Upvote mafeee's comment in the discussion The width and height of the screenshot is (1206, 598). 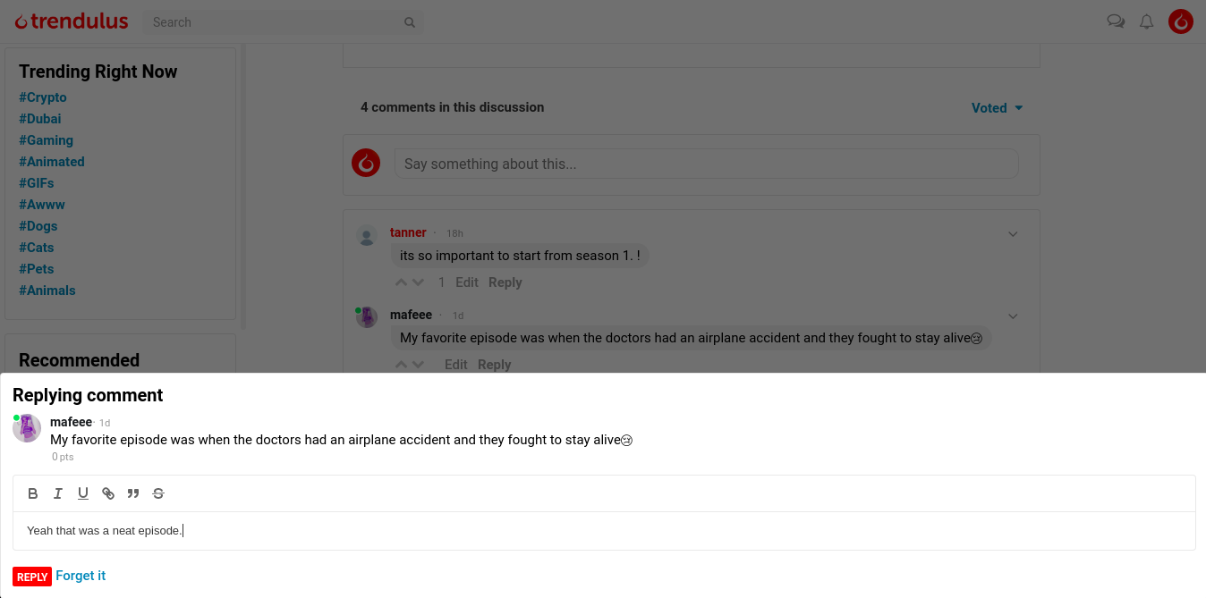click(401, 365)
